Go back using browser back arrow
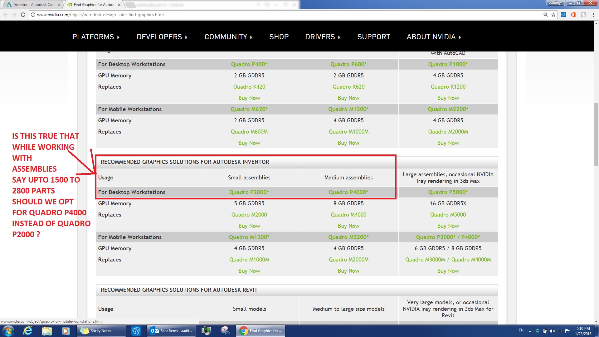 [x=5, y=15]
